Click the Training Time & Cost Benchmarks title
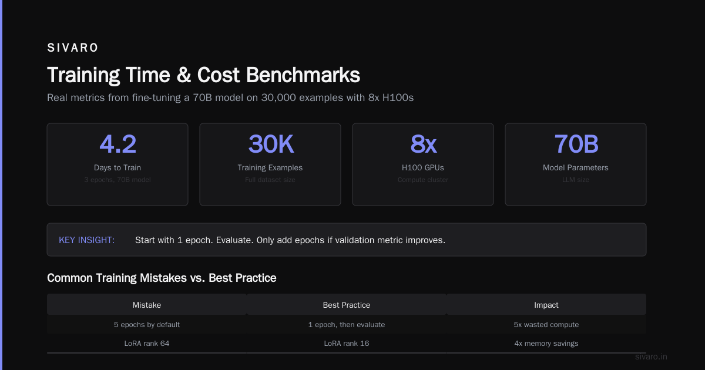This screenshot has height=370, width=705. point(203,75)
